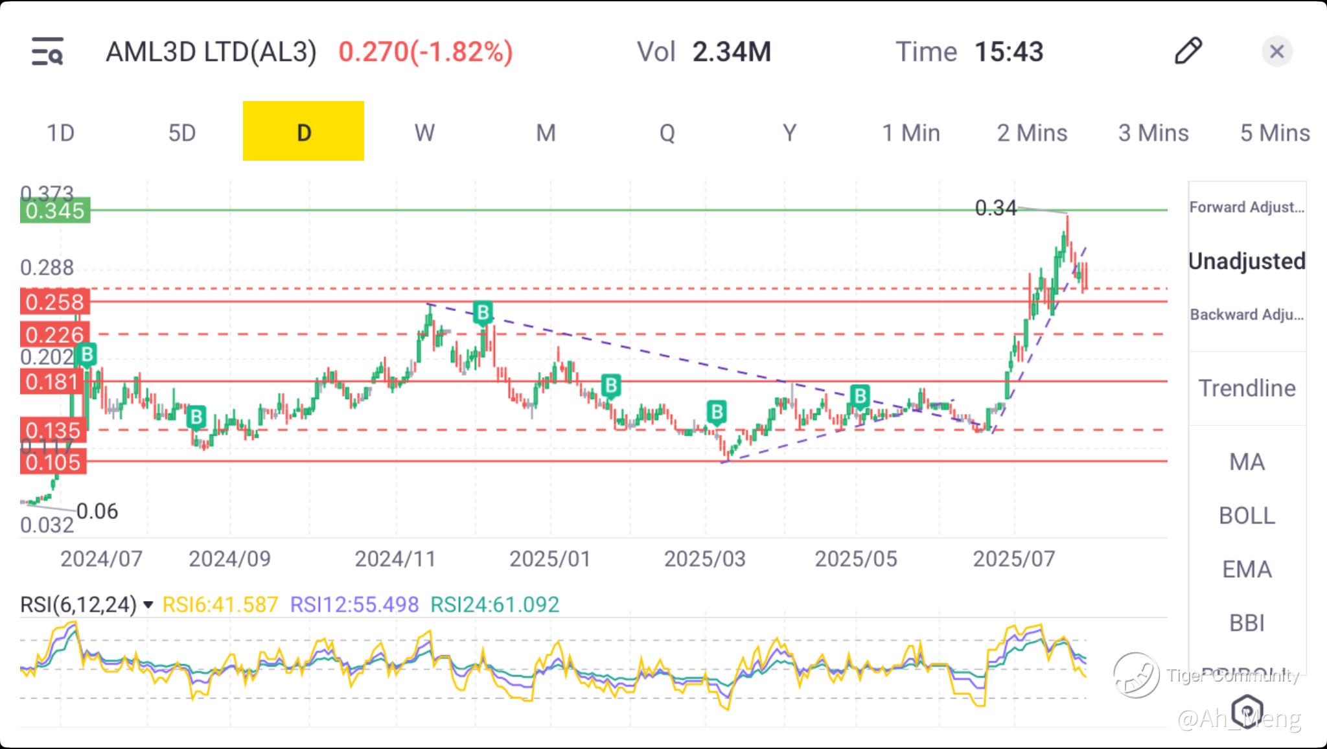The width and height of the screenshot is (1327, 749).
Task: Tap the B marker near 2025/05
Action: (860, 395)
